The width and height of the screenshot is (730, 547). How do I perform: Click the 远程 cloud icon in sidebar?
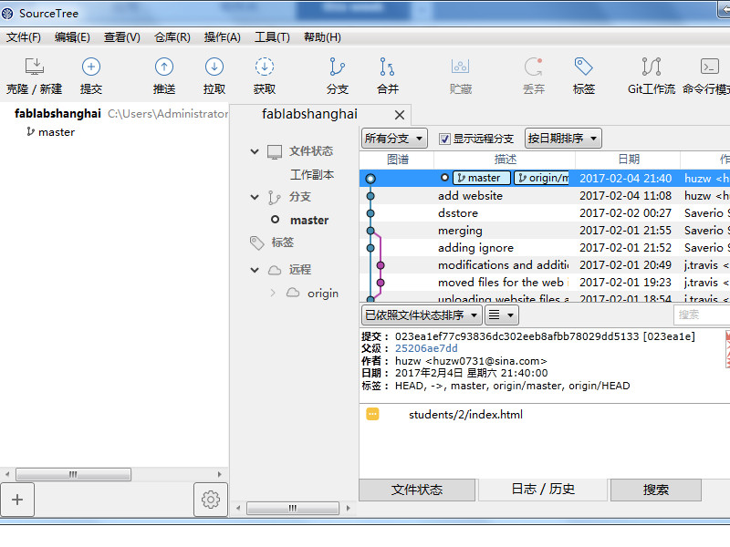click(275, 270)
